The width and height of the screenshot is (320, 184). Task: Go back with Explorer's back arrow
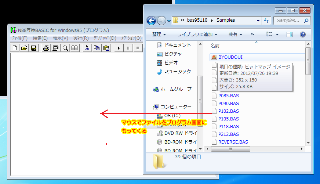click(x=152, y=21)
